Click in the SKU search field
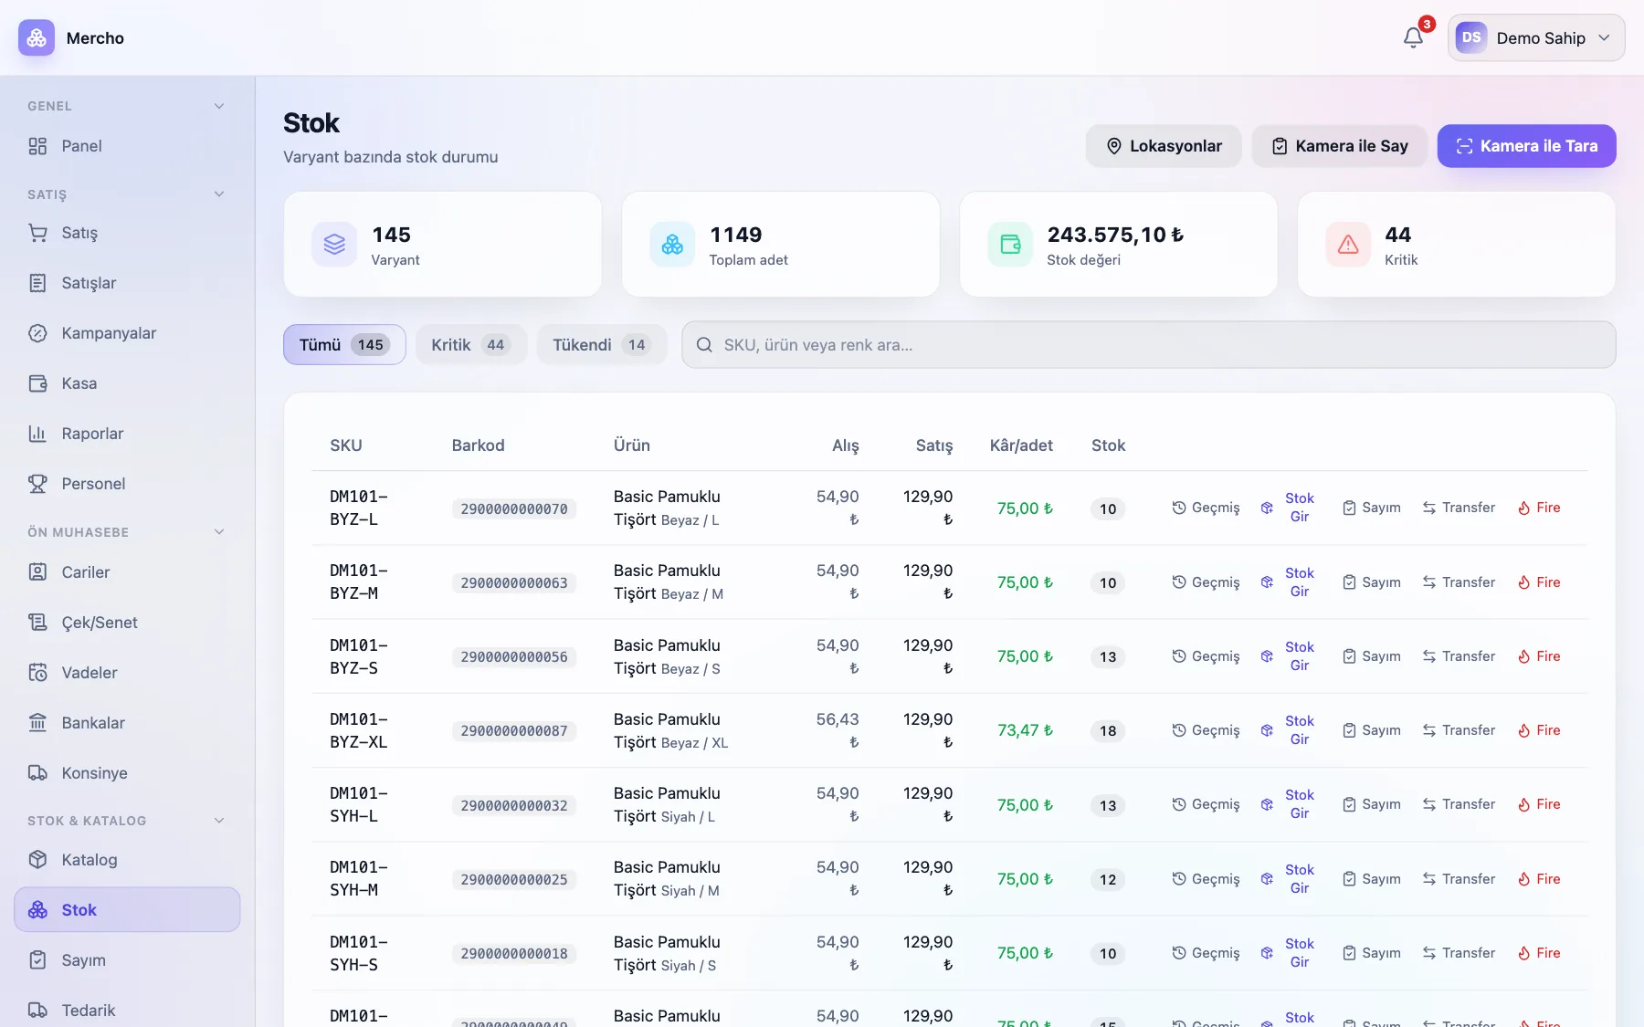Viewport: 1644px width, 1027px height. tap(1148, 344)
